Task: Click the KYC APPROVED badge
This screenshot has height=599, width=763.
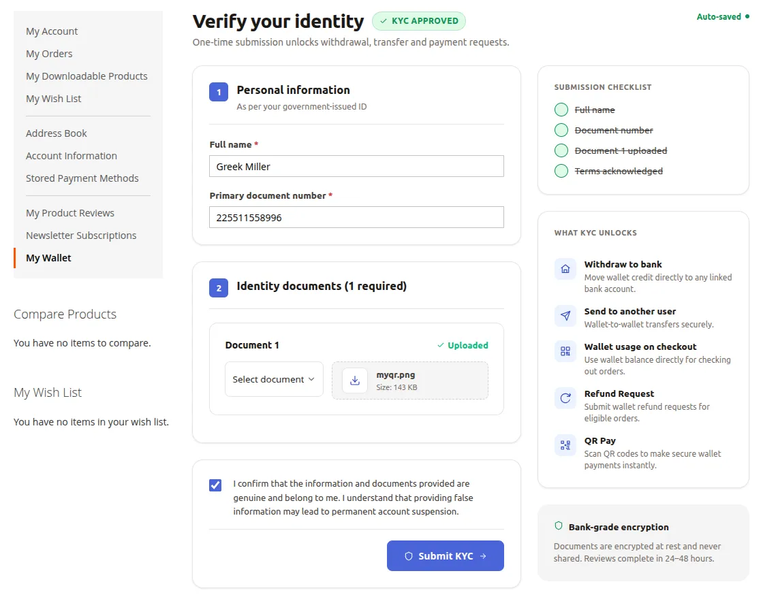Action: click(419, 21)
